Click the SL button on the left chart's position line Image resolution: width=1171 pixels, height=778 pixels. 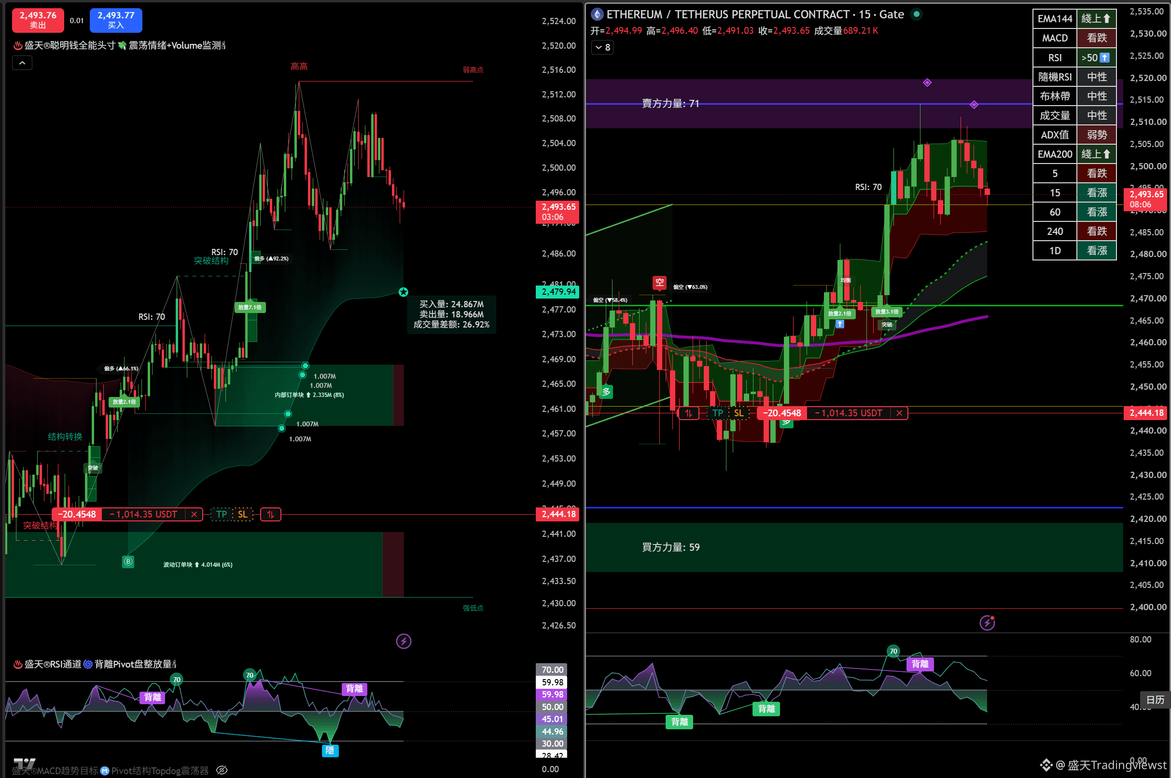click(242, 515)
